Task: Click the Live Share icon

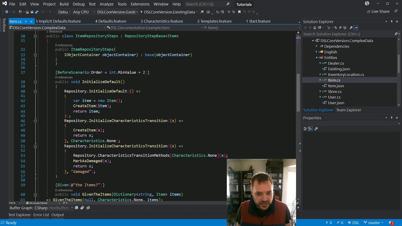Action: (369, 11)
